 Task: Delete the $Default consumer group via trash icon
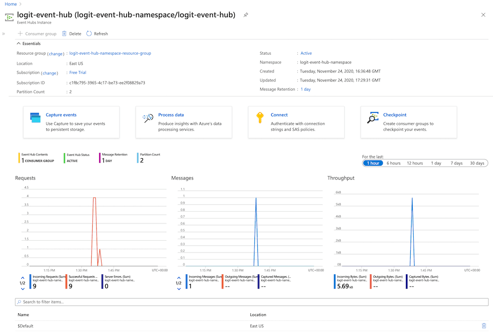coord(484,326)
